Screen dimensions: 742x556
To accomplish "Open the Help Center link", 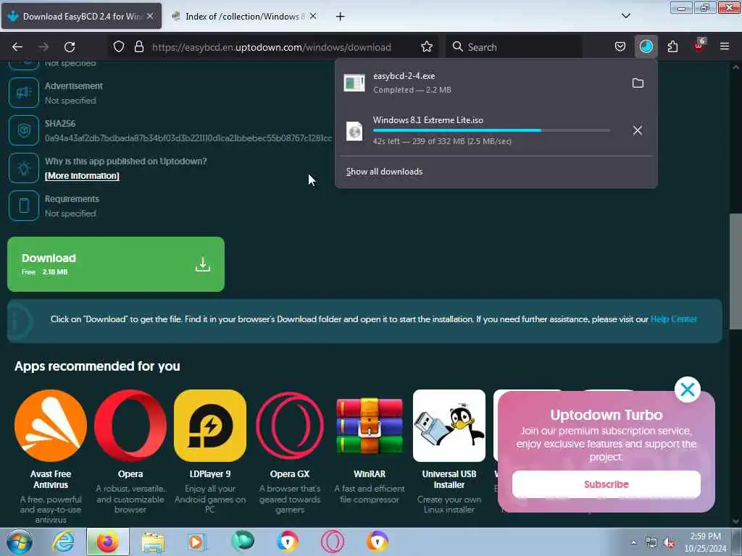I will [x=673, y=319].
